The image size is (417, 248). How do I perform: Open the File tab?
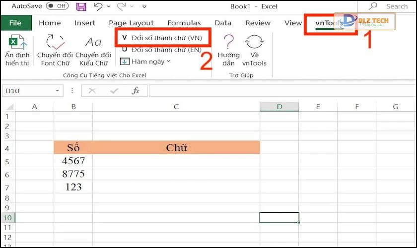pos(15,23)
